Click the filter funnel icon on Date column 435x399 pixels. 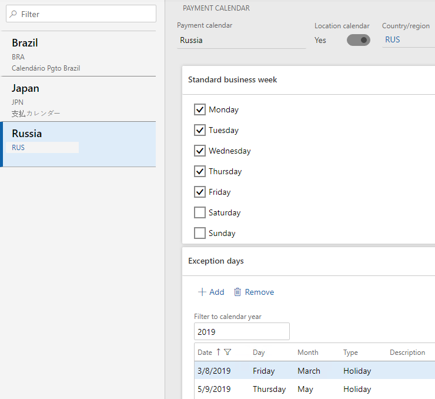228,352
